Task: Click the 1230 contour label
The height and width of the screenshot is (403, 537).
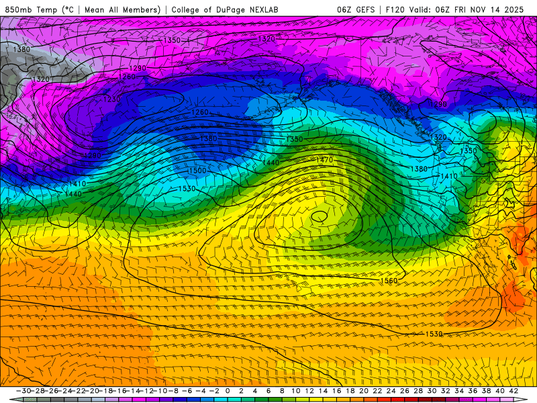Action: 112,99
